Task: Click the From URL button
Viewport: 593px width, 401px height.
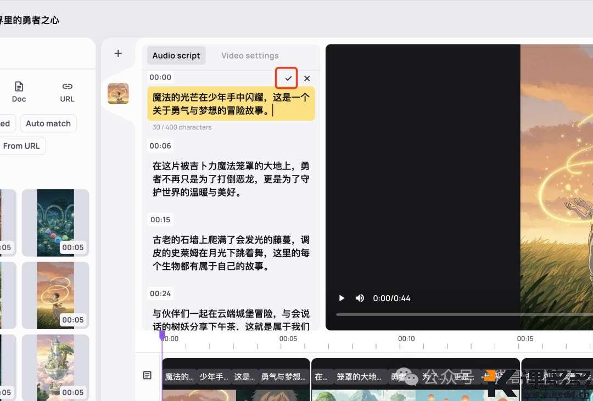Action: pyautogui.click(x=21, y=146)
